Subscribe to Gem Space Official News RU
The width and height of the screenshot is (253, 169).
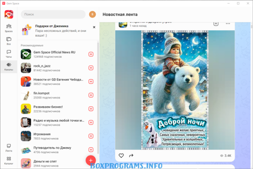(91, 54)
